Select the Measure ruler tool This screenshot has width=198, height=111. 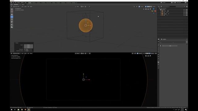point(12,27)
